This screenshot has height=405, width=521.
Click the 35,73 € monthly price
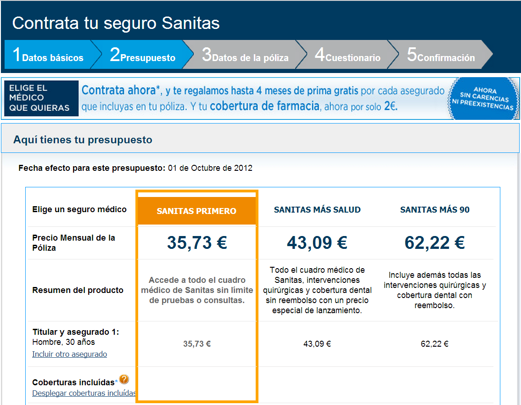(x=196, y=242)
